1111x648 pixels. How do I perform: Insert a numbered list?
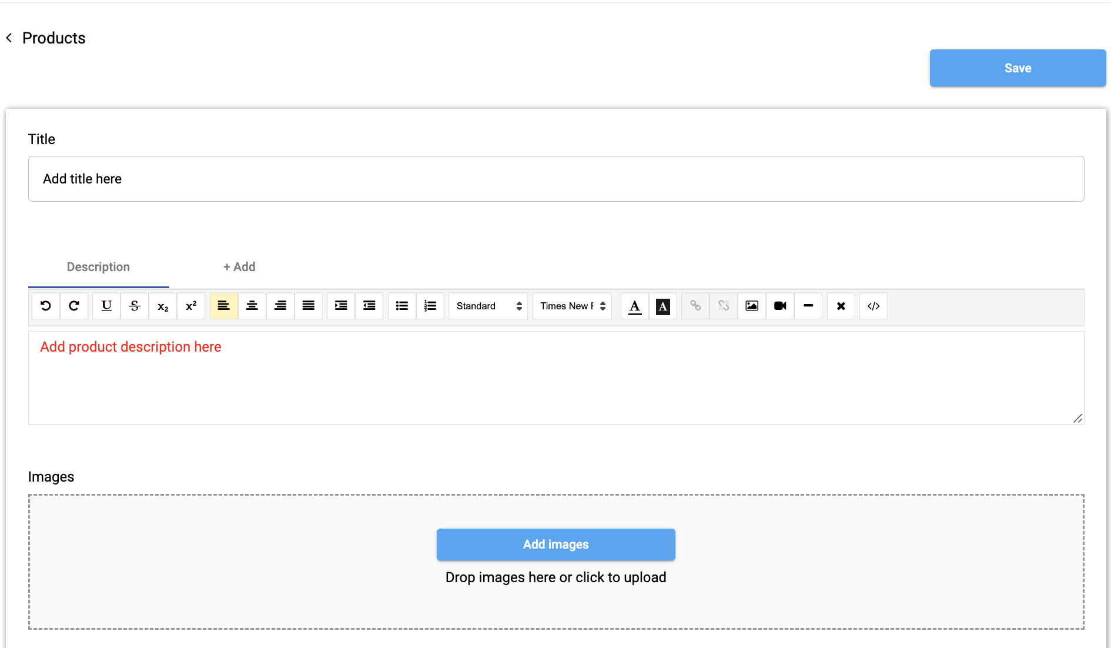(x=430, y=306)
